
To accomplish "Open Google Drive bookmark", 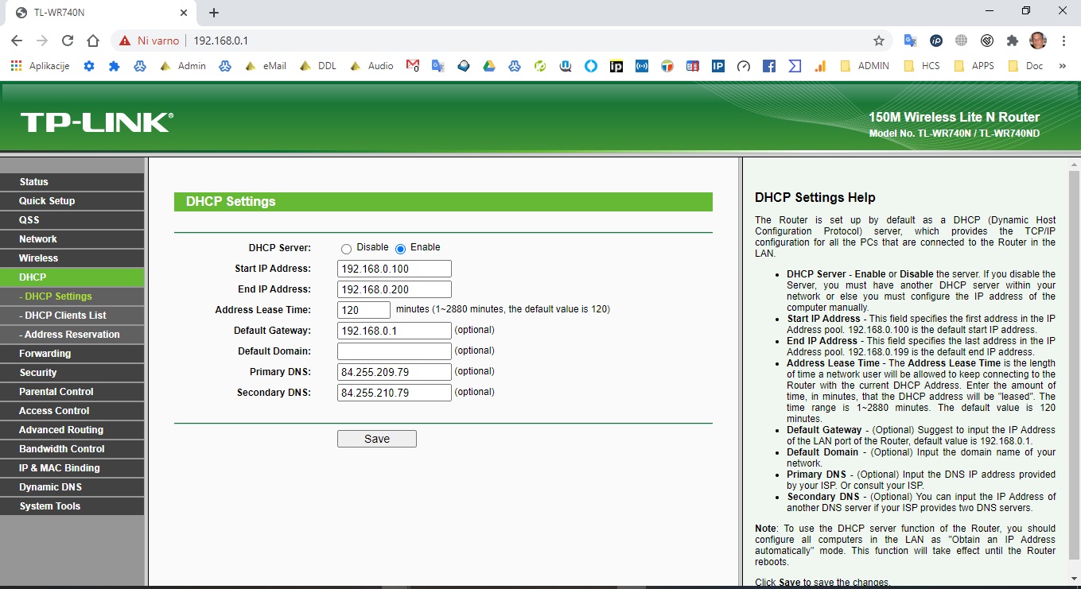I will point(489,66).
